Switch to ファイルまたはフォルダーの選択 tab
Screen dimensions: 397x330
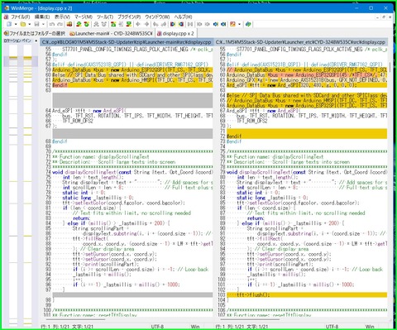(x=35, y=33)
